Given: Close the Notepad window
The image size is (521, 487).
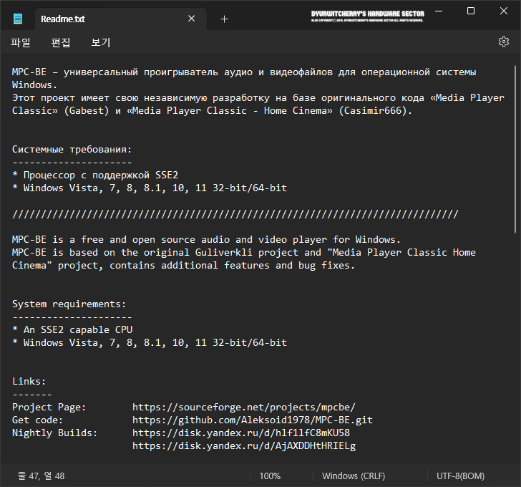Looking at the screenshot, I should pos(503,11).
